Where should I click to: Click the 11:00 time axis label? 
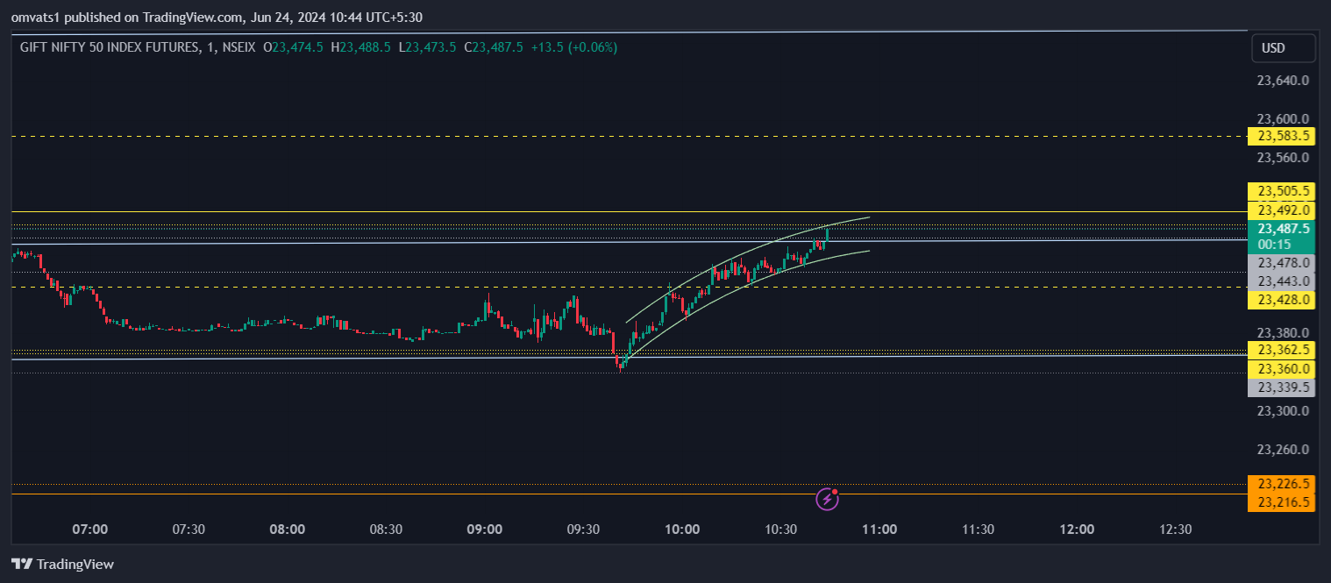click(x=879, y=530)
